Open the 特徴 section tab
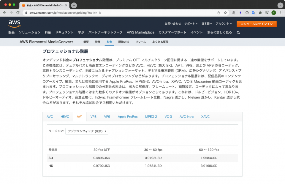 (97, 42)
